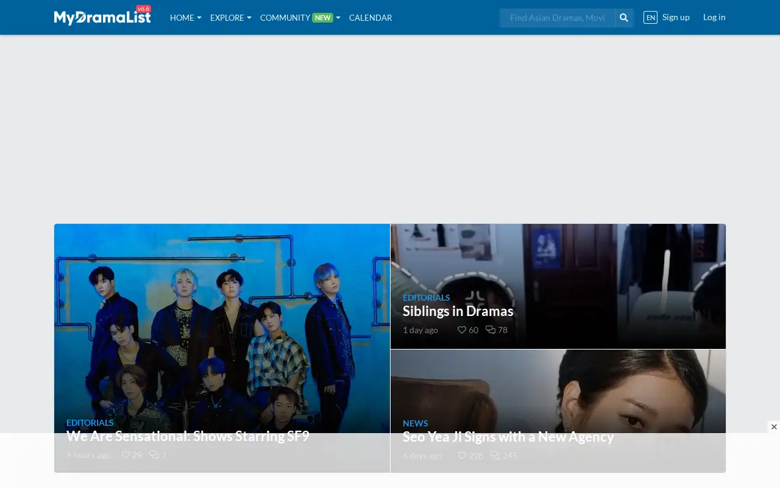780x488 pixels.
Task: Click heart icon on SF9 article
Action: click(126, 455)
